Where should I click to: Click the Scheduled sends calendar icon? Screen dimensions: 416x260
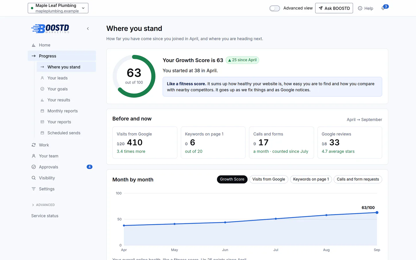pos(42,133)
